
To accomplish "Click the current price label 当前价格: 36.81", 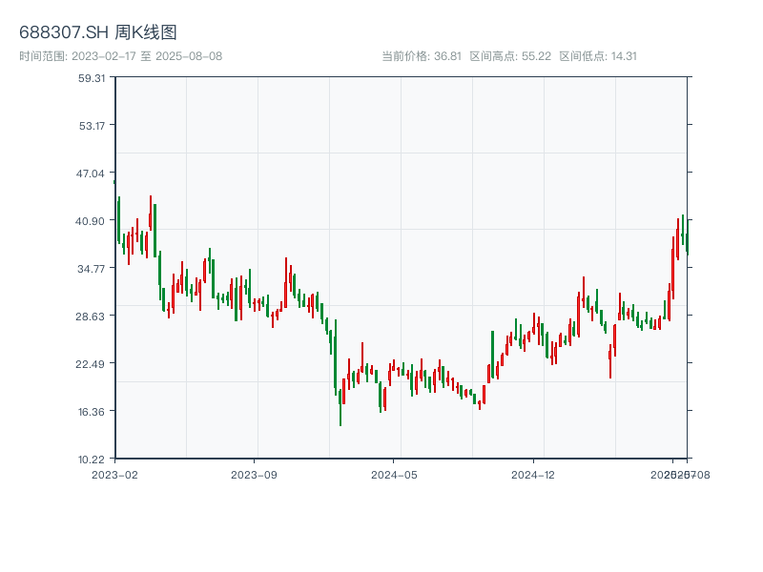I will 422,56.
